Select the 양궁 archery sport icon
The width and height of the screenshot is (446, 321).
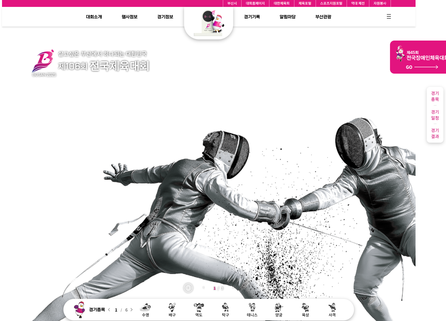pos(279,310)
